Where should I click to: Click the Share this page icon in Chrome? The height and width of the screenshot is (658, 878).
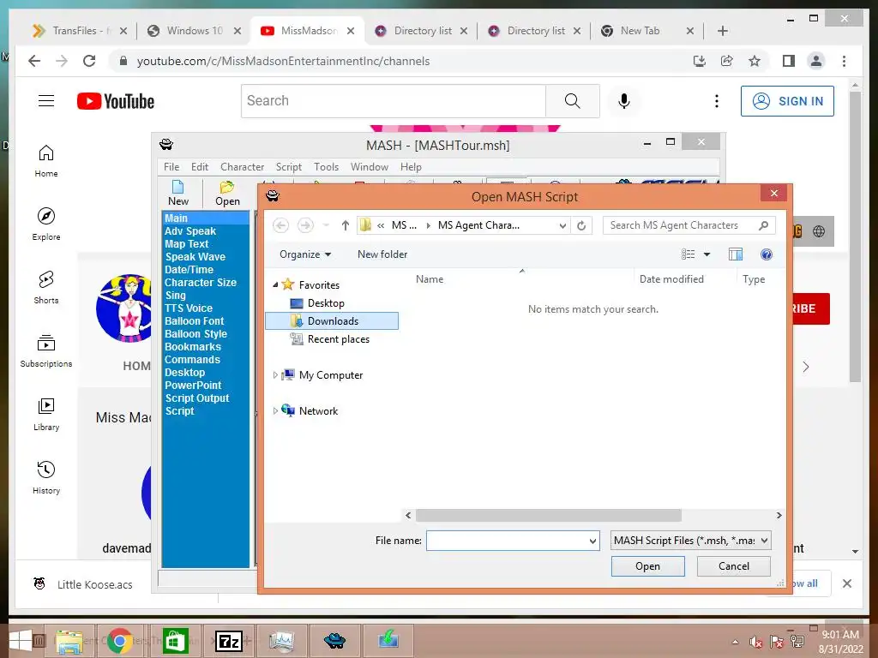pyautogui.click(x=727, y=61)
